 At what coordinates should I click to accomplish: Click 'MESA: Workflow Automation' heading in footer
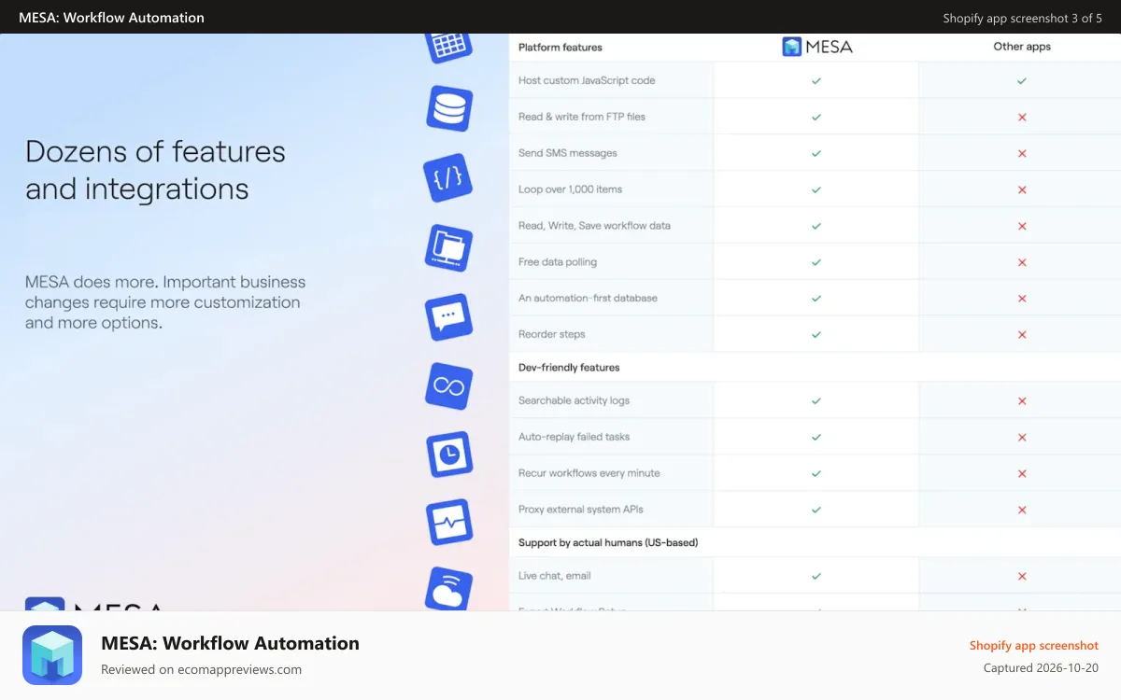pos(230,643)
